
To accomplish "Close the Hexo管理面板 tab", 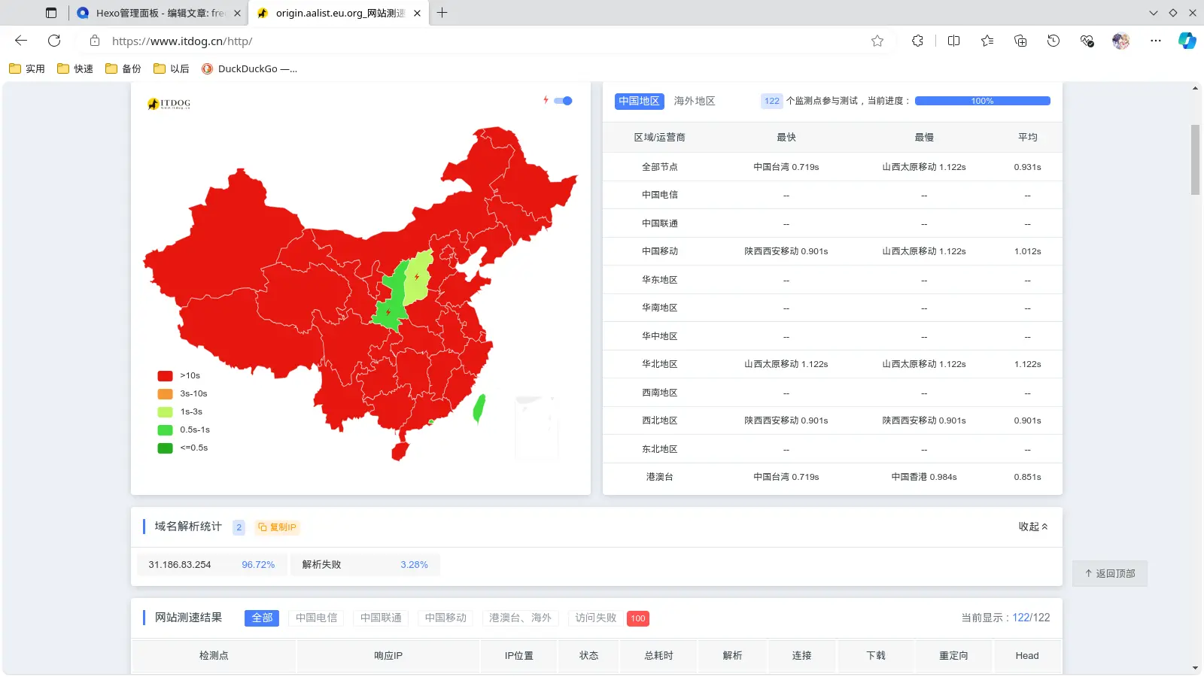I will click(x=237, y=13).
